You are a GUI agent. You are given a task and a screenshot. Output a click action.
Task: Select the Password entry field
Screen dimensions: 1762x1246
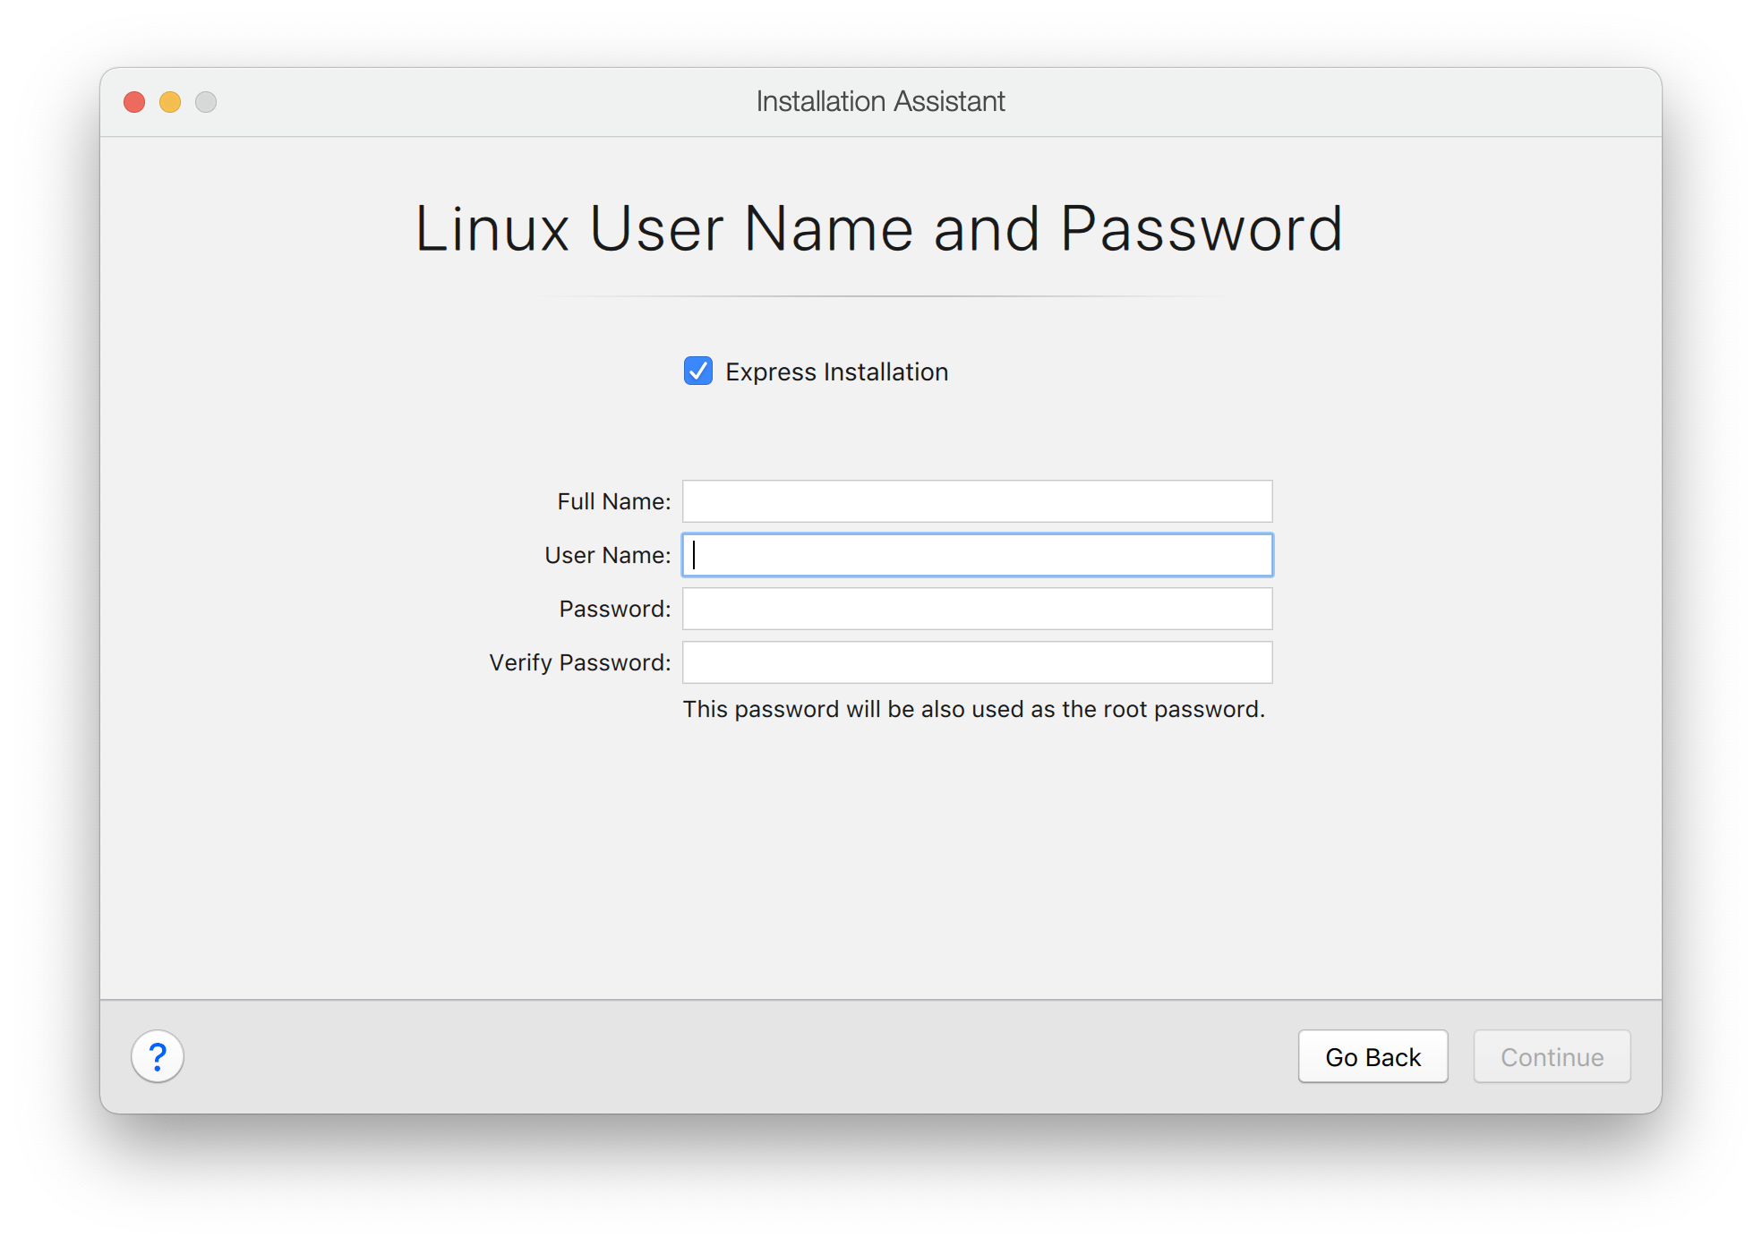[x=977, y=609]
